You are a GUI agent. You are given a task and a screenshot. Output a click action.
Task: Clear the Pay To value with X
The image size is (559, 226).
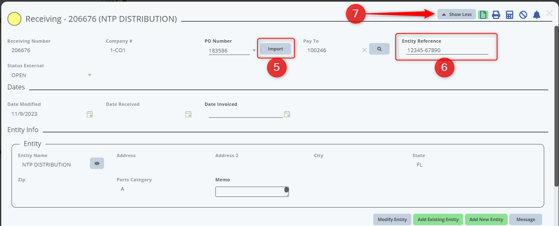coord(364,50)
